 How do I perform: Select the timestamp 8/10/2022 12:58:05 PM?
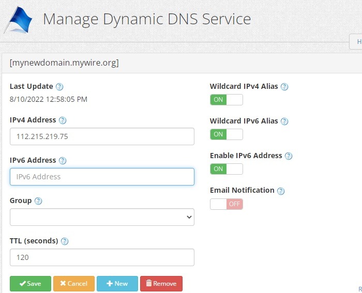coord(49,99)
